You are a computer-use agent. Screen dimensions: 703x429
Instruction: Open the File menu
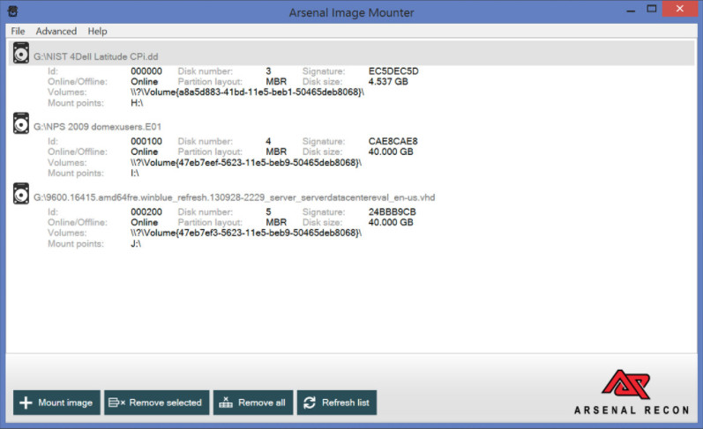tap(18, 32)
